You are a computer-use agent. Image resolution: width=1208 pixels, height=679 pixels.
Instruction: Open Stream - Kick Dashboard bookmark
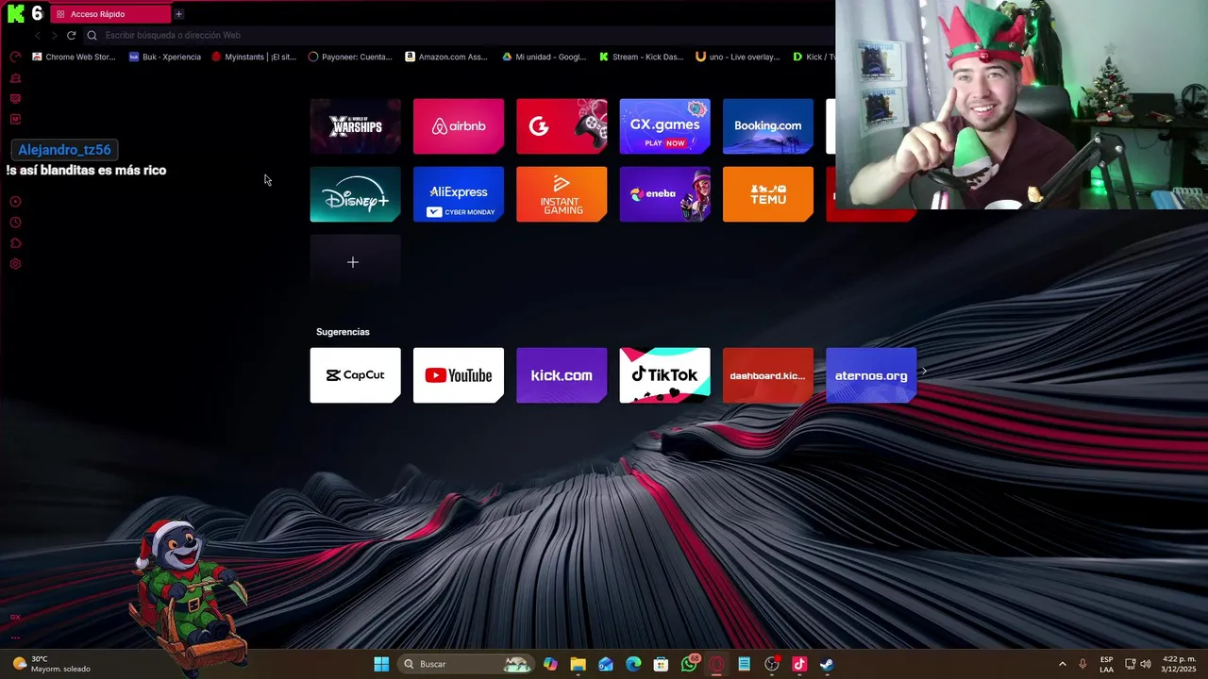641,57
